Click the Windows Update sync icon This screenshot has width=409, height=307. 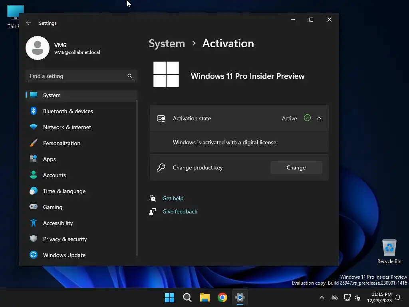34,255
